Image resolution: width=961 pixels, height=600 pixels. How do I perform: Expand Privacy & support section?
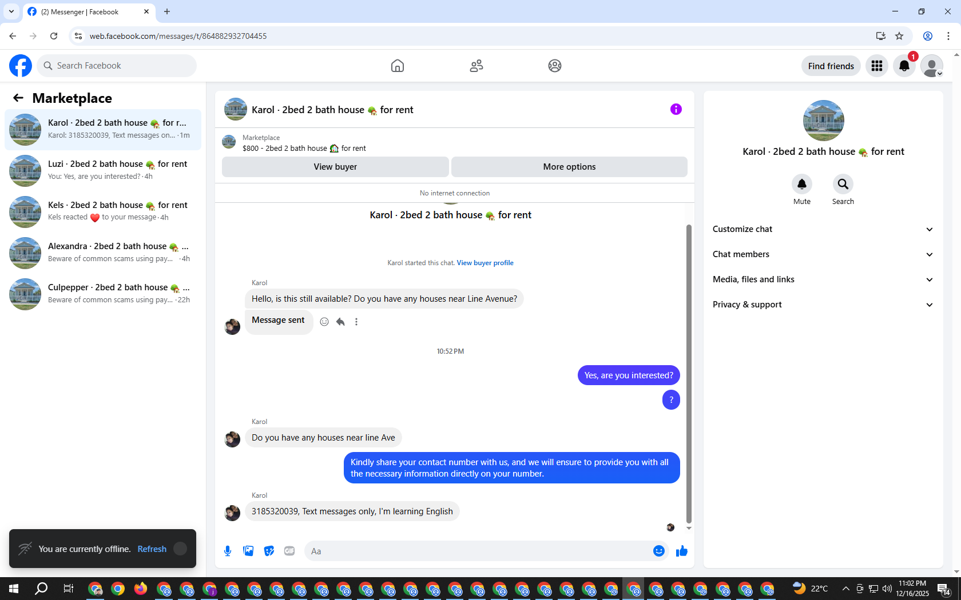pyautogui.click(x=823, y=305)
